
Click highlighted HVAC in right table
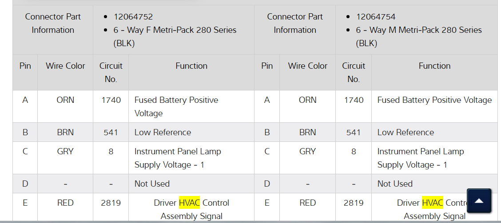tap(433, 203)
